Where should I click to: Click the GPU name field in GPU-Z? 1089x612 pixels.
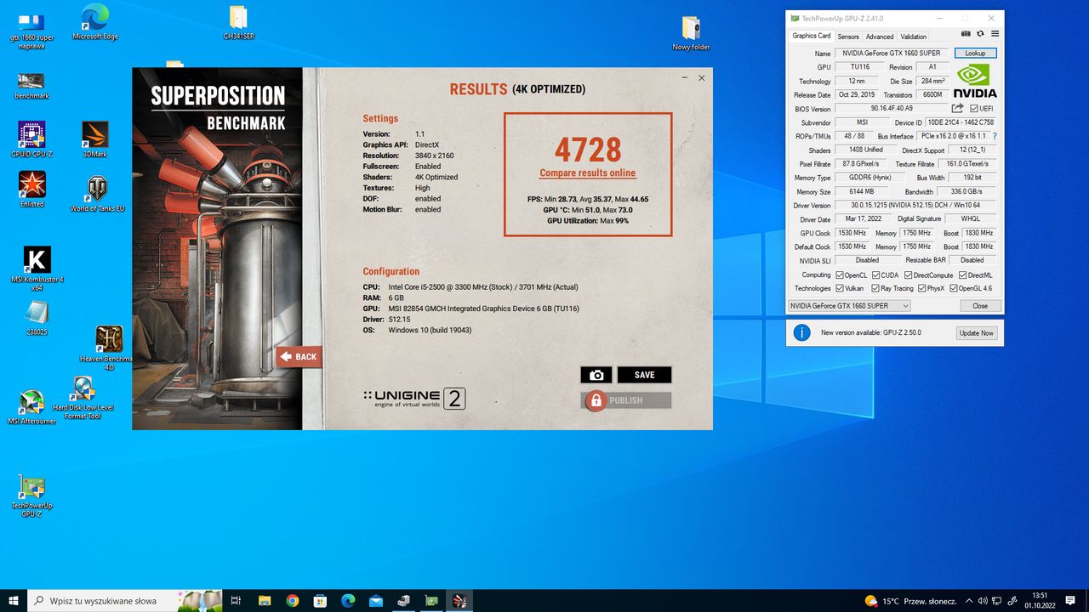(x=892, y=54)
